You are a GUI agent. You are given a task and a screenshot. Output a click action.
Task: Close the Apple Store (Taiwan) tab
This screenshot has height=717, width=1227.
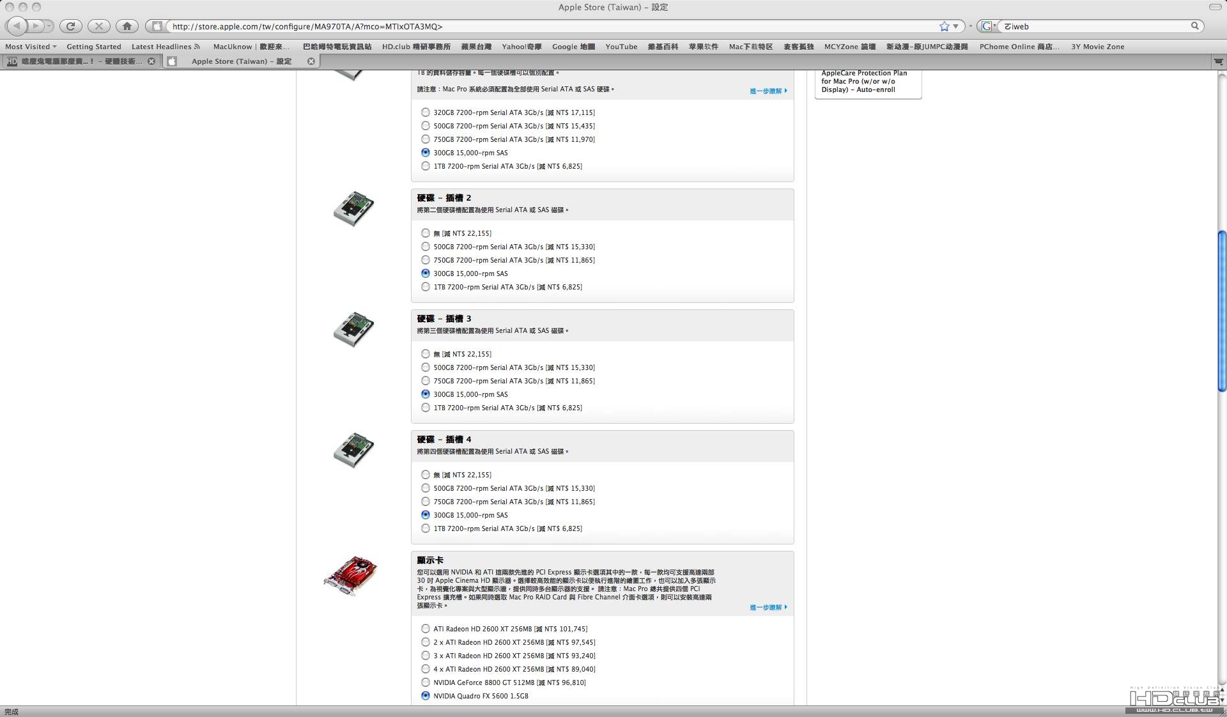(x=311, y=61)
